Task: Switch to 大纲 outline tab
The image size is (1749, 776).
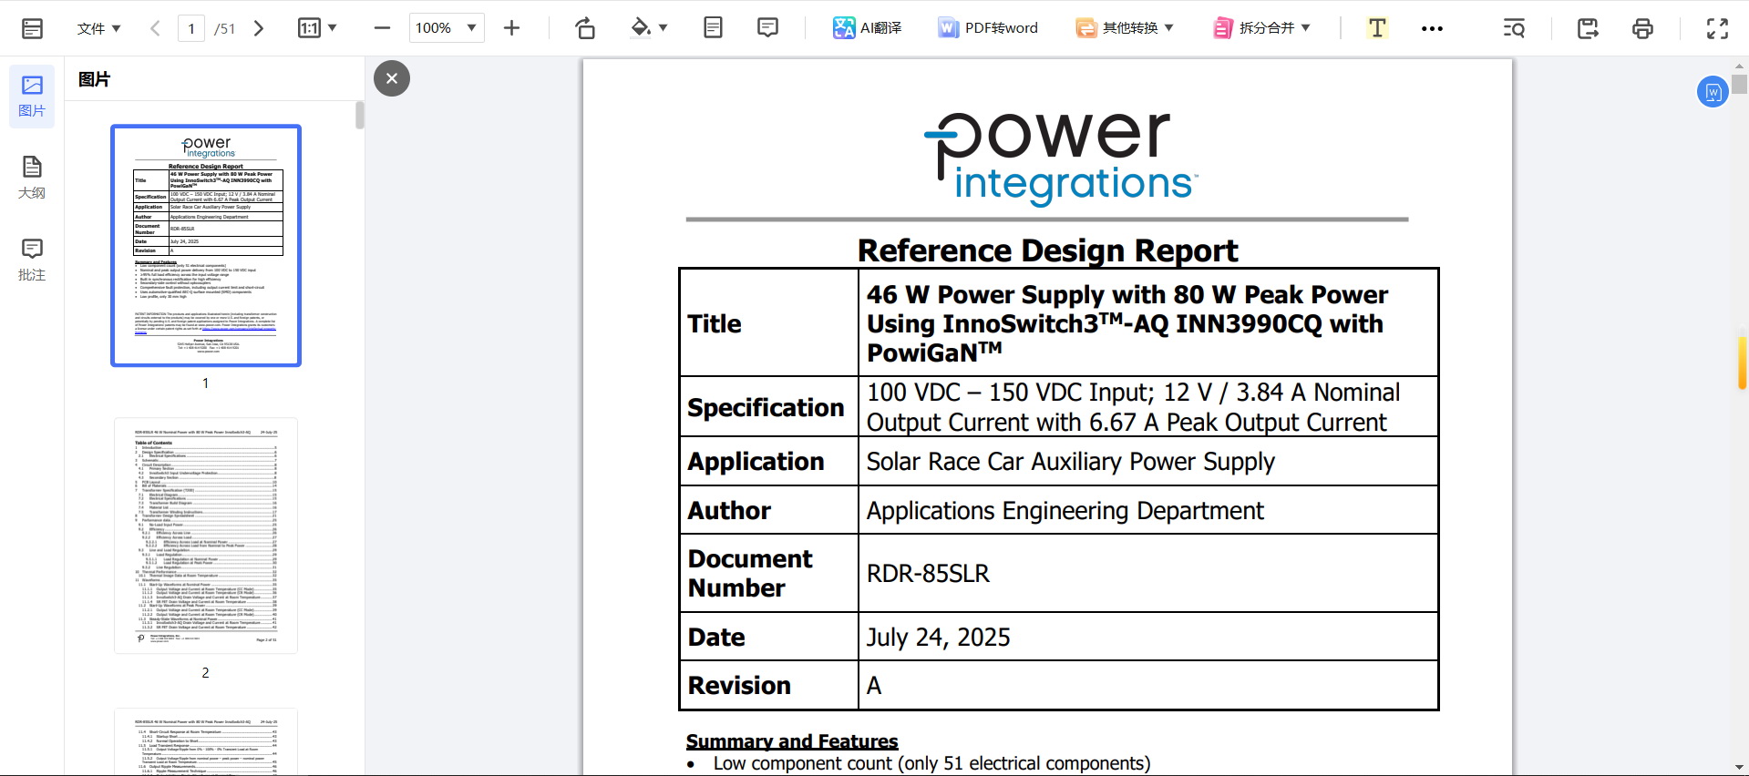Action: click(x=32, y=178)
